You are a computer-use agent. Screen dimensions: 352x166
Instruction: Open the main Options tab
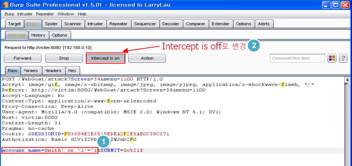pos(244,24)
